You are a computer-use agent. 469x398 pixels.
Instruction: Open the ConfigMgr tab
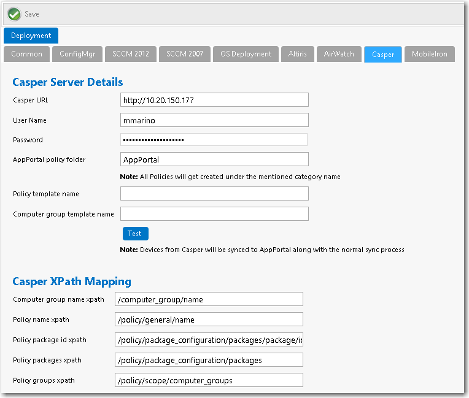pos(77,54)
